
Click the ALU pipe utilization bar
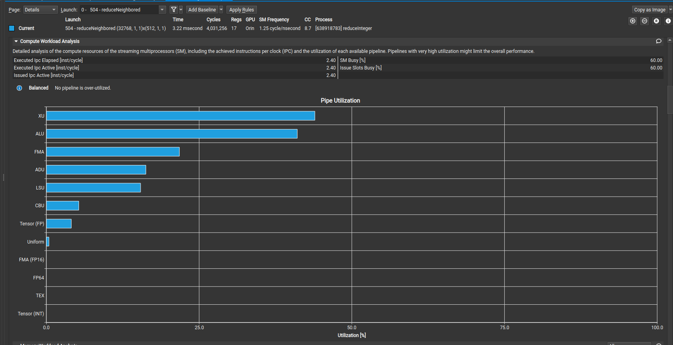coord(172,134)
